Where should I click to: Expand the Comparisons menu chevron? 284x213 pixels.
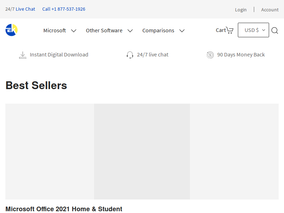(182, 31)
